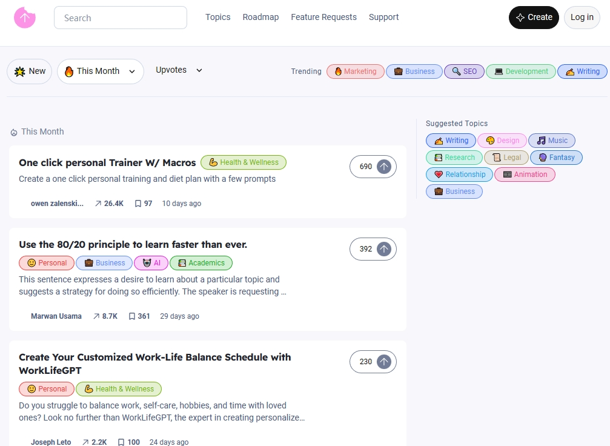Toggle the trending SEO topic filter

[463, 72]
